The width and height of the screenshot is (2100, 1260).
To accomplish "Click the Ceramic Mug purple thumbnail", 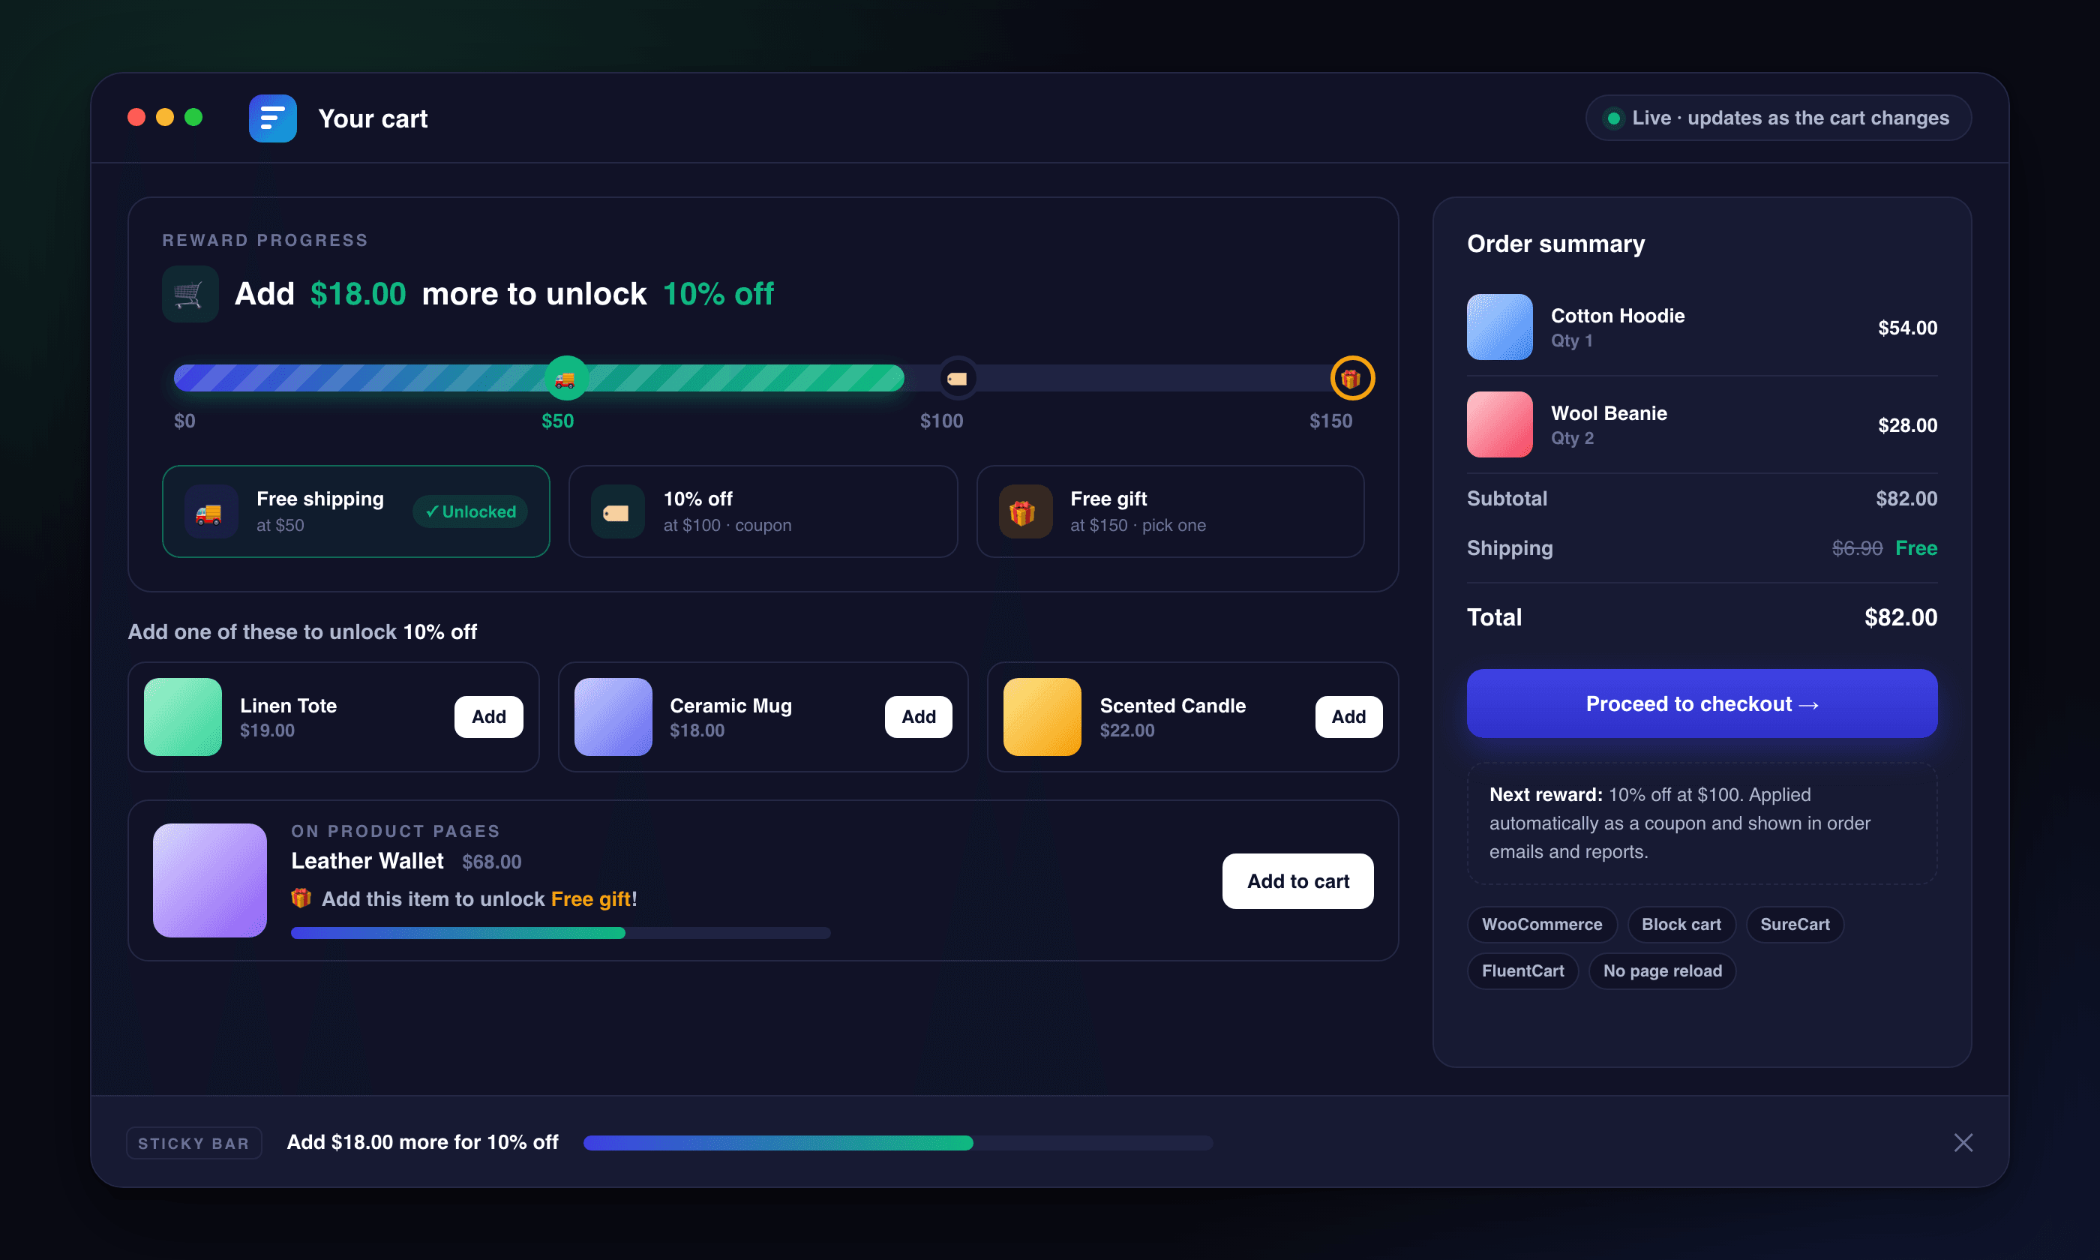I will pyautogui.click(x=613, y=716).
